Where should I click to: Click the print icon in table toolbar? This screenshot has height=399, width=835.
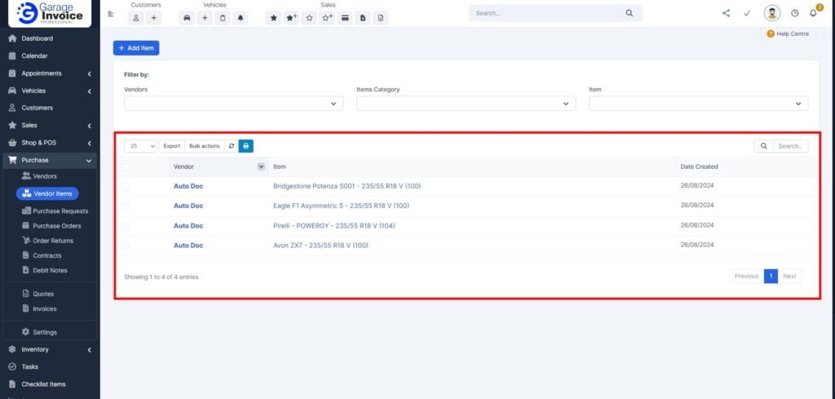[x=246, y=146]
